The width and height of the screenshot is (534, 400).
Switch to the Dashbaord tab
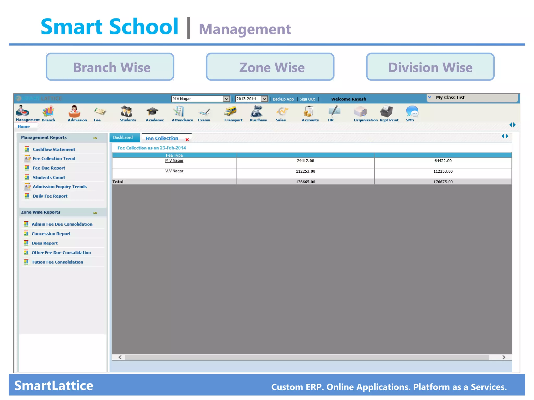click(x=124, y=137)
